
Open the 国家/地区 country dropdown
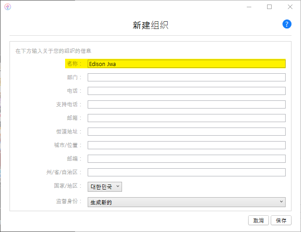pos(105,187)
